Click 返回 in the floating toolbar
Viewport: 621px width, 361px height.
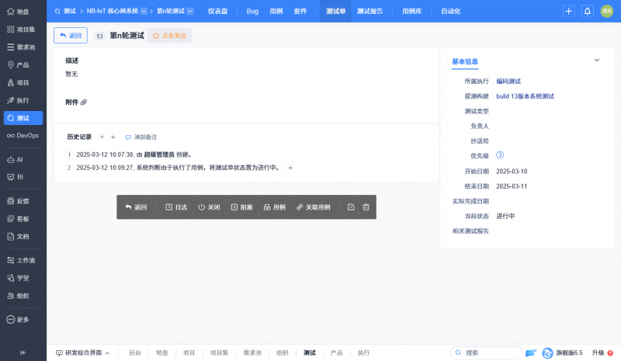coord(136,207)
